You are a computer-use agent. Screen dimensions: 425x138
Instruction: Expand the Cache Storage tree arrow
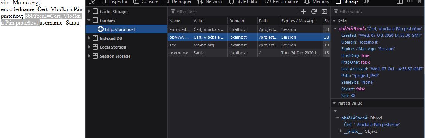pyautogui.click(x=89, y=12)
